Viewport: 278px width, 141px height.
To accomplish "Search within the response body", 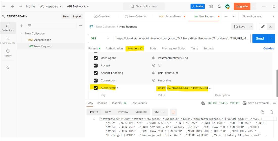I will point(271,112).
